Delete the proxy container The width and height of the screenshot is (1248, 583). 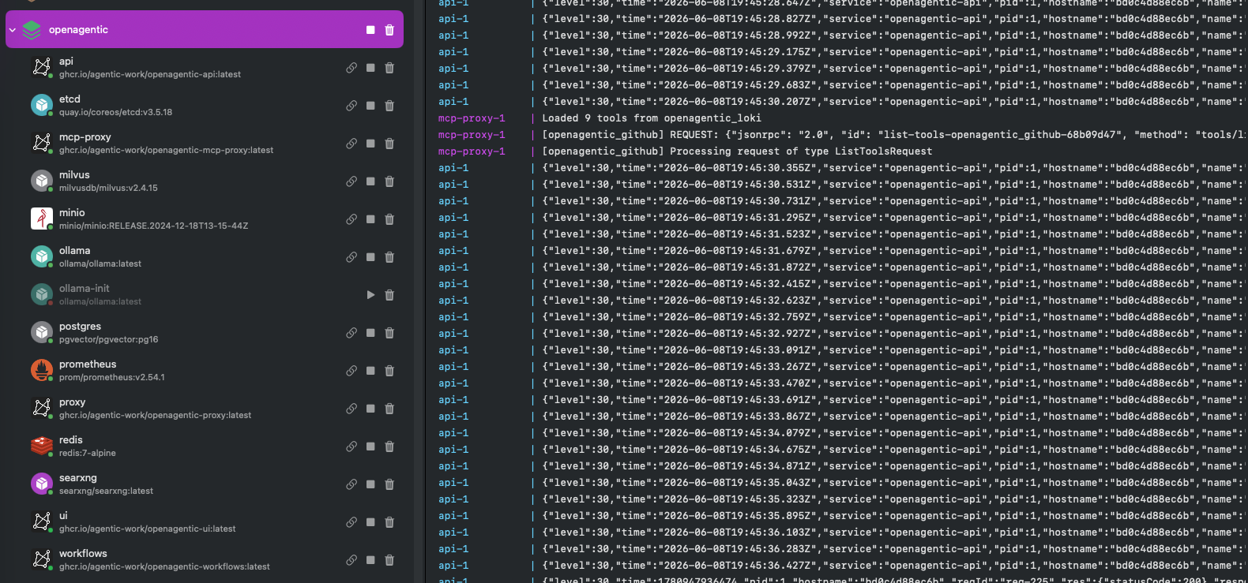[x=389, y=409]
